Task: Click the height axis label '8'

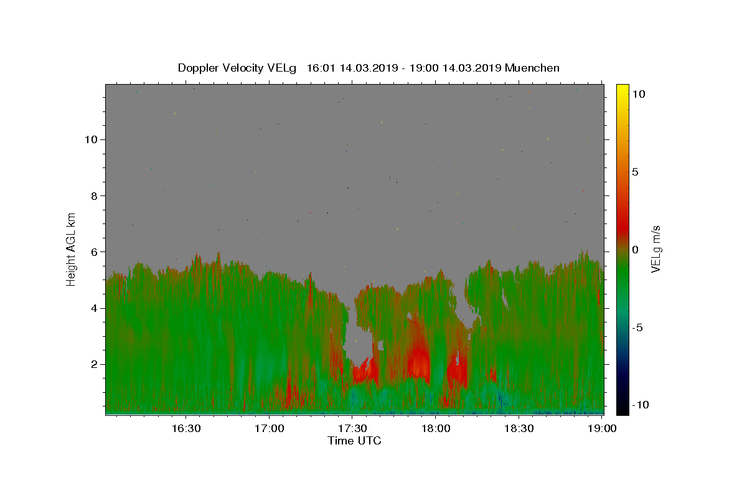Action: (93, 195)
